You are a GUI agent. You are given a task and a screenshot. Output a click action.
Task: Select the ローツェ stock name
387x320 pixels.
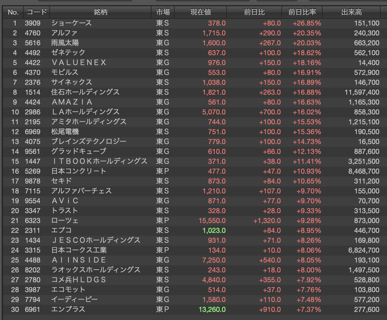click(x=64, y=221)
